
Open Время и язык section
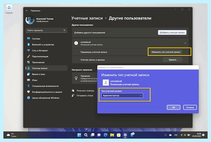click(x=46, y=74)
